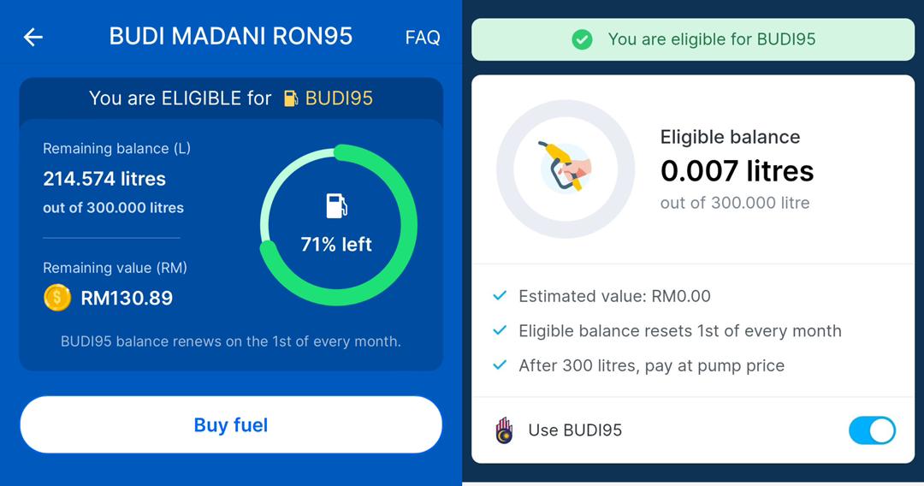This screenshot has width=924, height=486.
Task: Click the fuel nozzle illustration
Action: point(566,167)
